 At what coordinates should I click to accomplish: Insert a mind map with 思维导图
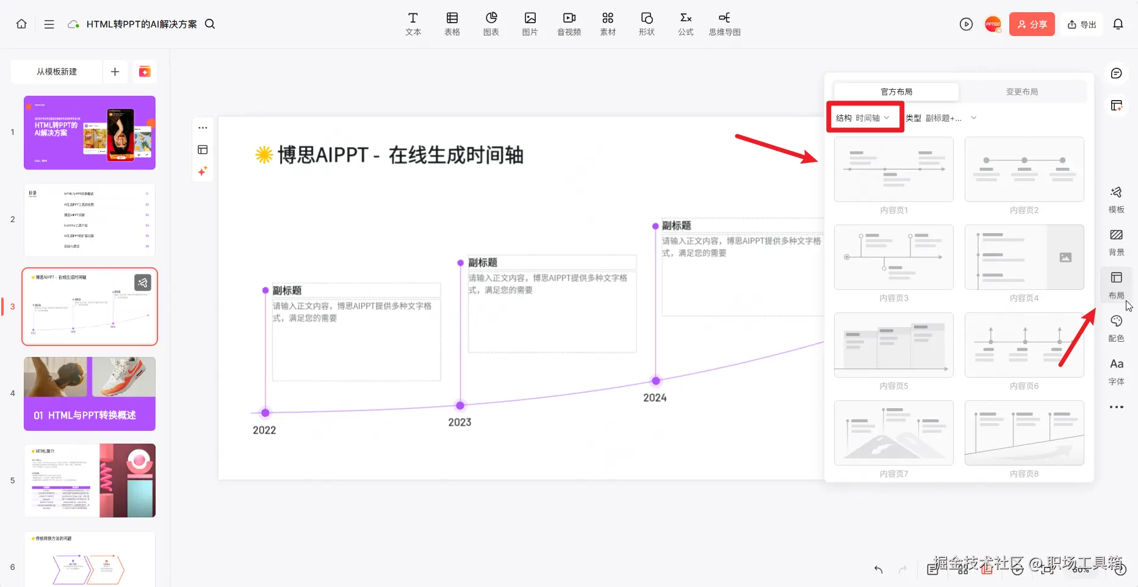[x=725, y=24]
